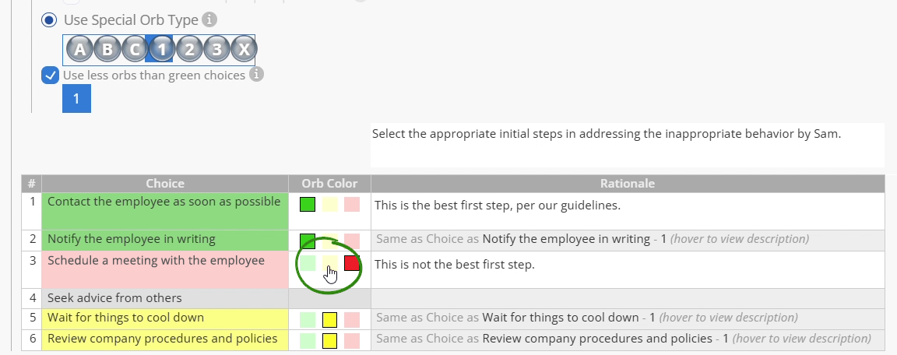This screenshot has width=897, height=355.
Task: Select the B orb type
Action: pyautogui.click(x=107, y=49)
